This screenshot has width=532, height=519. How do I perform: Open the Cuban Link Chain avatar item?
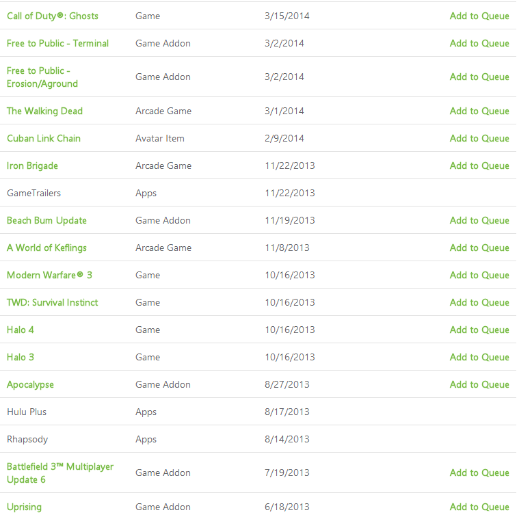[x=44, y=138]
